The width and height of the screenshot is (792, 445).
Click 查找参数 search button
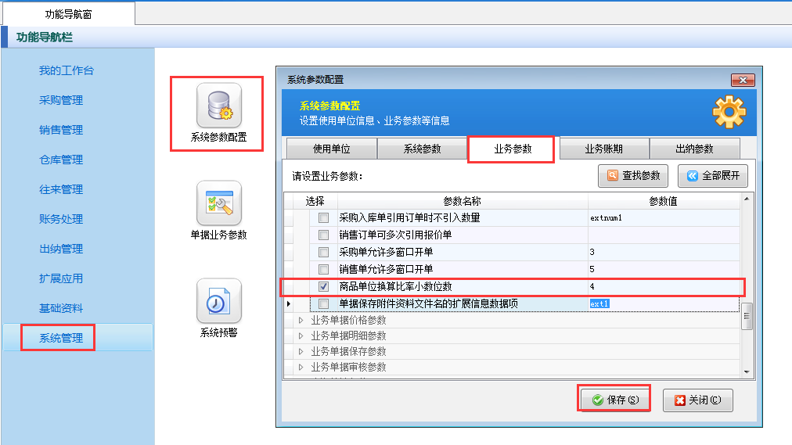click(633, 176)
